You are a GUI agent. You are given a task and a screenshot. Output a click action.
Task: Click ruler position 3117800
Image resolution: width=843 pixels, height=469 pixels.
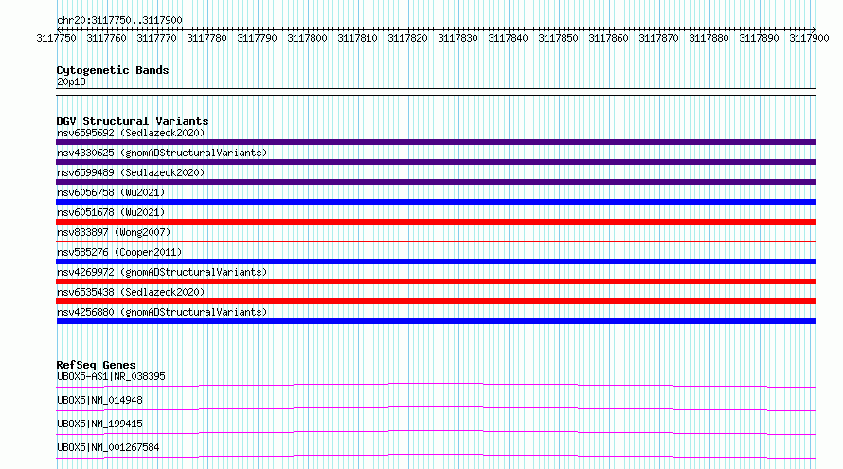click(x=307, y=38)
